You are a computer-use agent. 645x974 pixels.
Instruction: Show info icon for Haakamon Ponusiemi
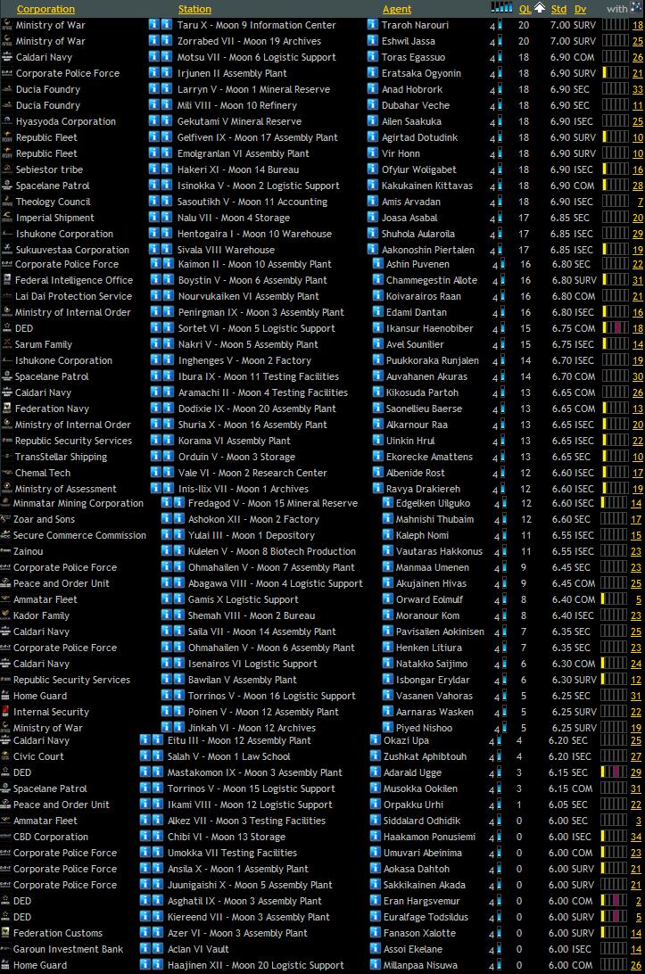pos(375,837)
